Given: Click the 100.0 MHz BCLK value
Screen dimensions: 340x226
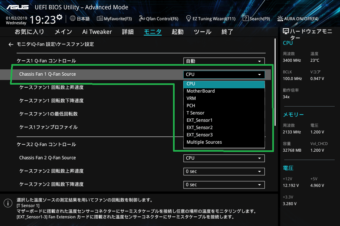Looking at the screenshot, I should point(292,79).
